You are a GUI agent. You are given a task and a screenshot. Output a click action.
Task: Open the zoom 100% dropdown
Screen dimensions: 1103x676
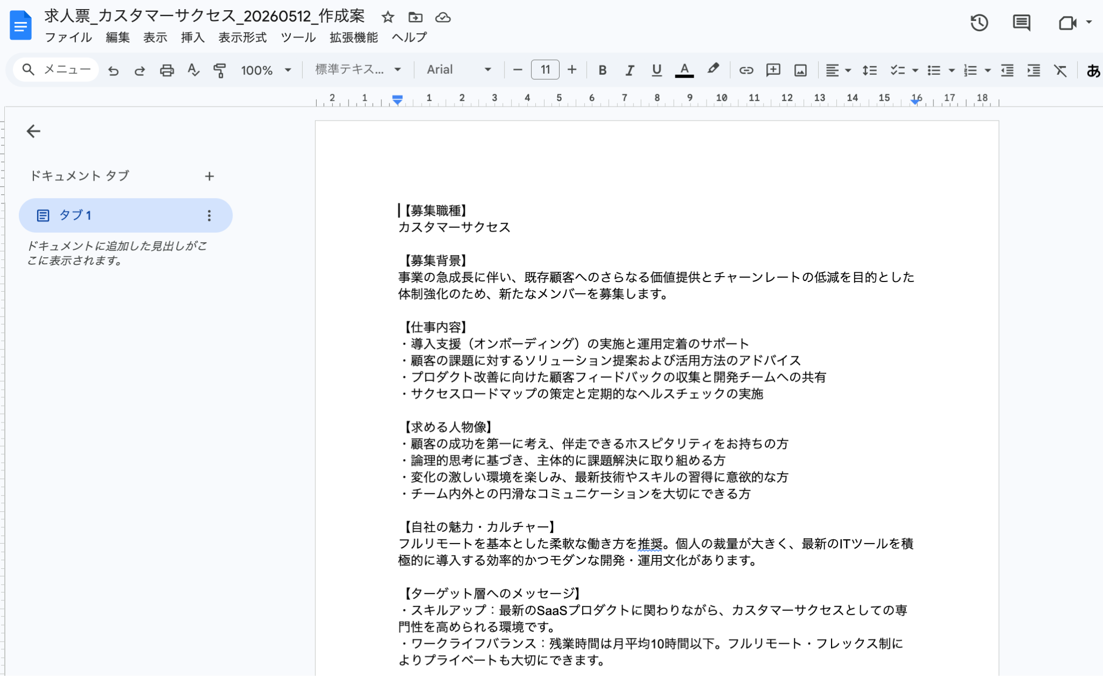click(266, 70)
